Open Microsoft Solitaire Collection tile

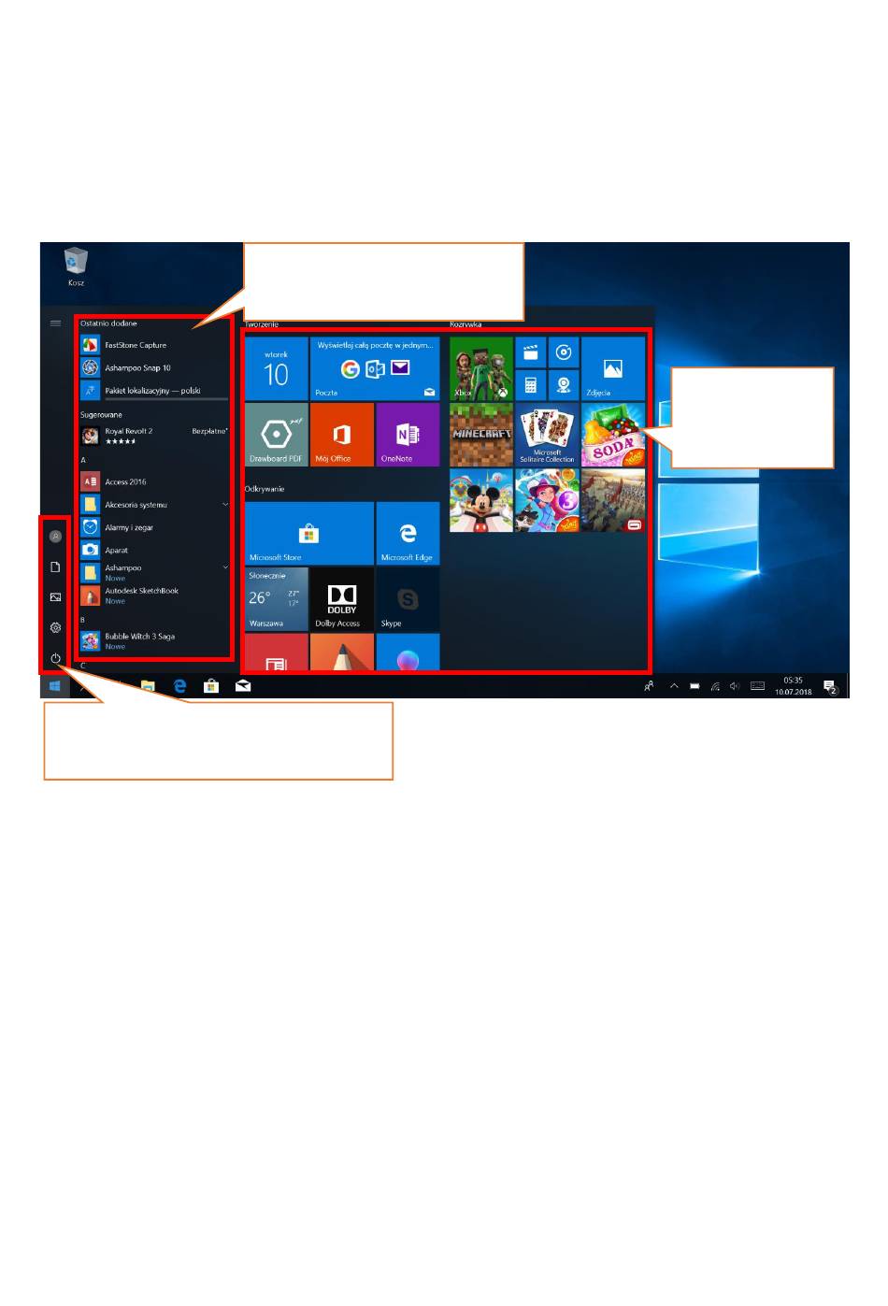(547, 435)
